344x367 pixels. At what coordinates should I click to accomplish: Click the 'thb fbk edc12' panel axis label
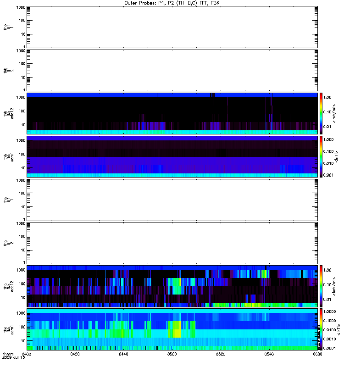point(8,113)
